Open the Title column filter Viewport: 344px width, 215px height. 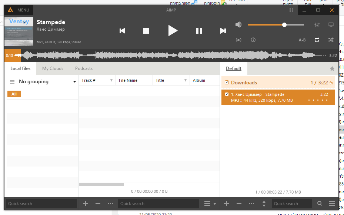tap(186, 80)
